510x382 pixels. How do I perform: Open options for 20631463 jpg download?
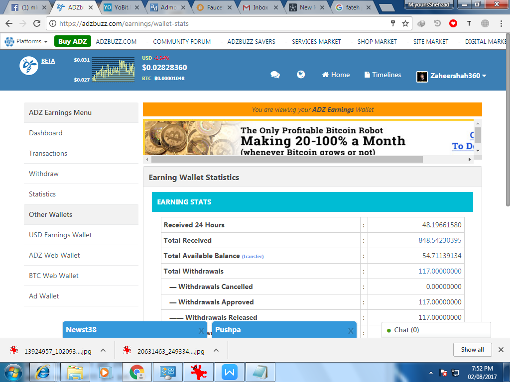click(216, 350)
